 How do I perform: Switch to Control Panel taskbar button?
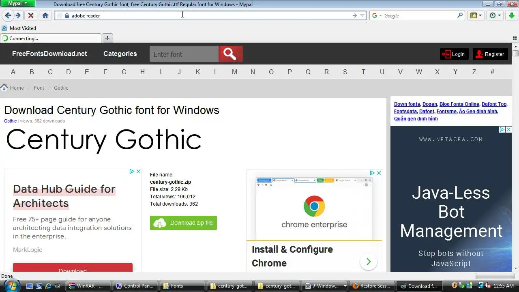[135, 286]
